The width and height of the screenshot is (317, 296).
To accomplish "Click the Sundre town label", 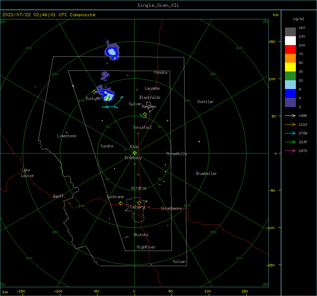I will coord(107,146).
